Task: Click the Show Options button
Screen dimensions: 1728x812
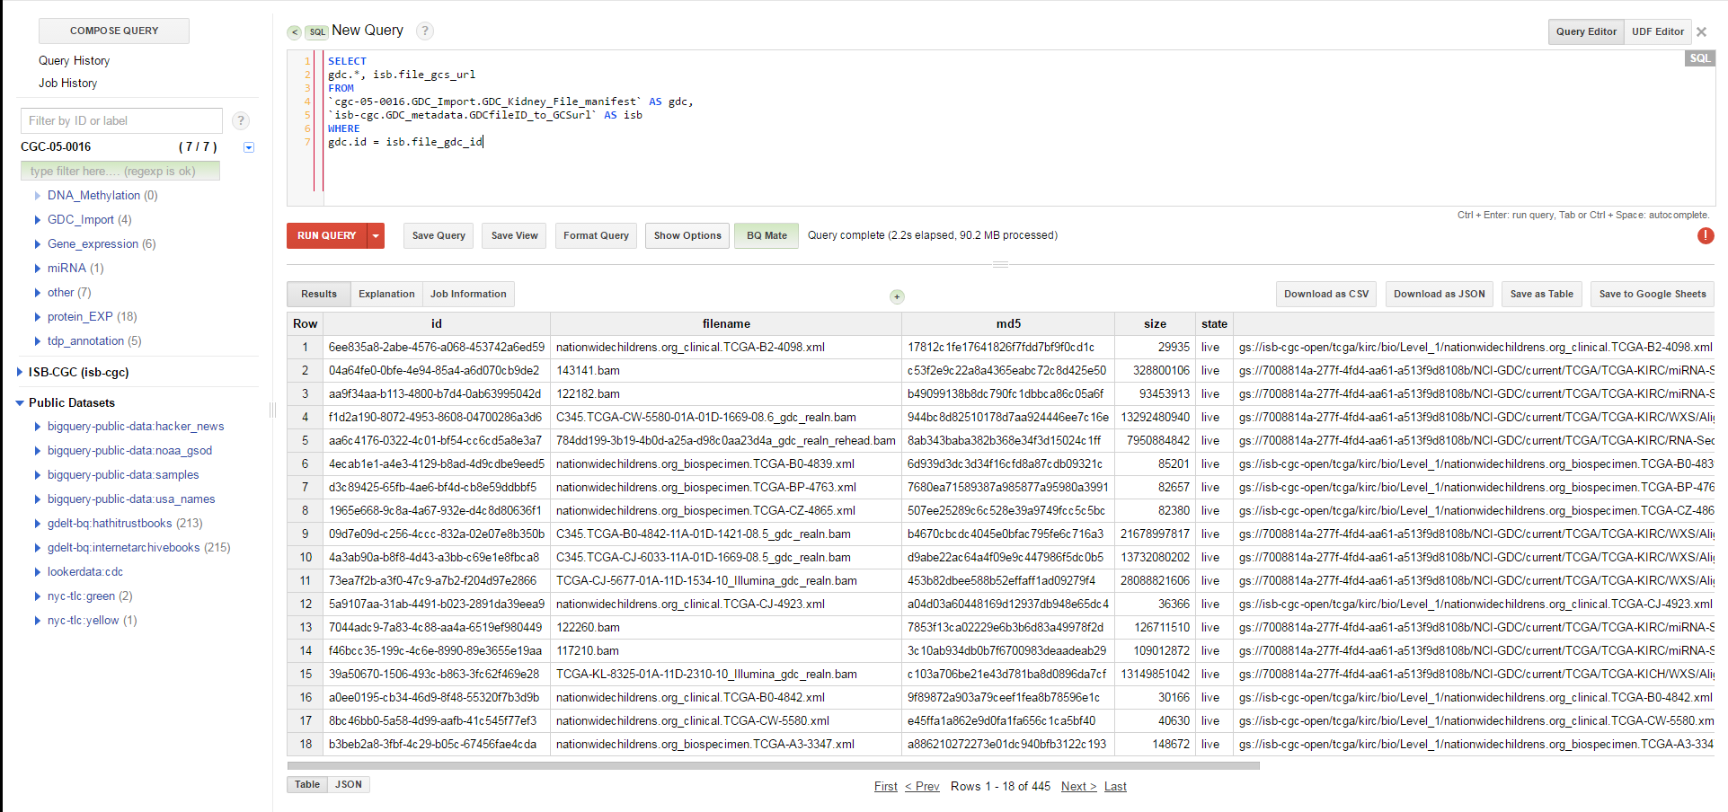Action: (x=687, y=235)
